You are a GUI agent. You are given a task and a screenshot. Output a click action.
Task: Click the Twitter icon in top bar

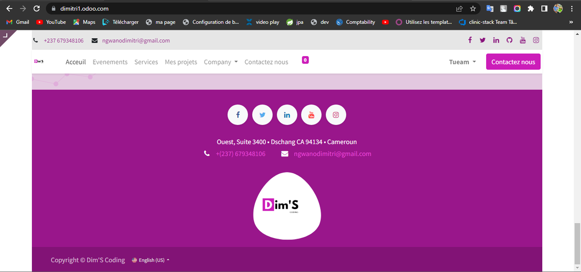(x=483, y=40)
